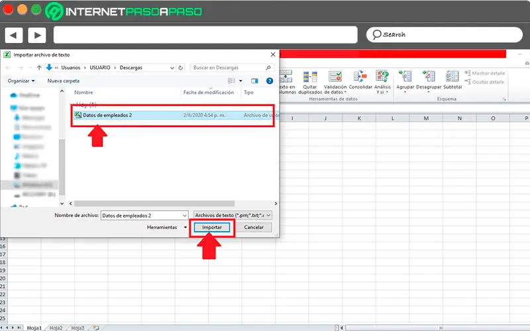Click the search magnifier in Buscar en Descargas

point(268,68)
